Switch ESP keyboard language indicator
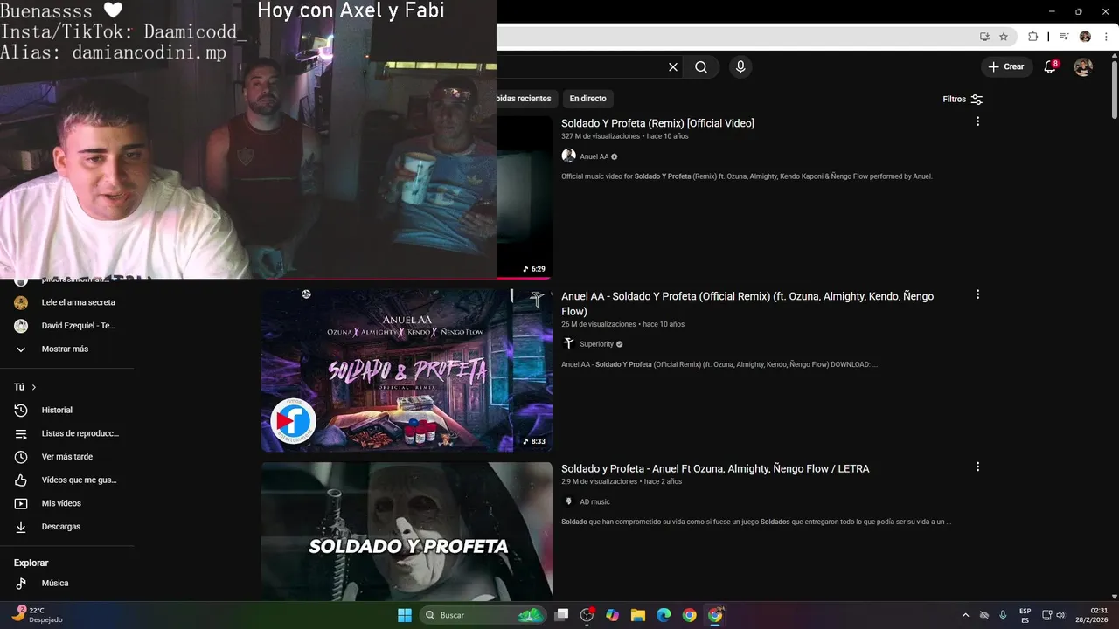This screenshot has height=629, width=1119. 1025,615
